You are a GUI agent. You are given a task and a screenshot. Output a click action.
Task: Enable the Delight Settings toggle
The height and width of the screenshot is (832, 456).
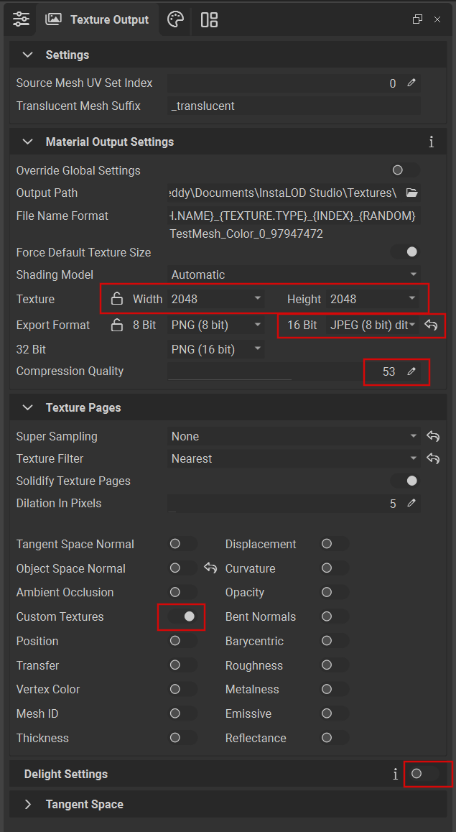coord(423,774)
